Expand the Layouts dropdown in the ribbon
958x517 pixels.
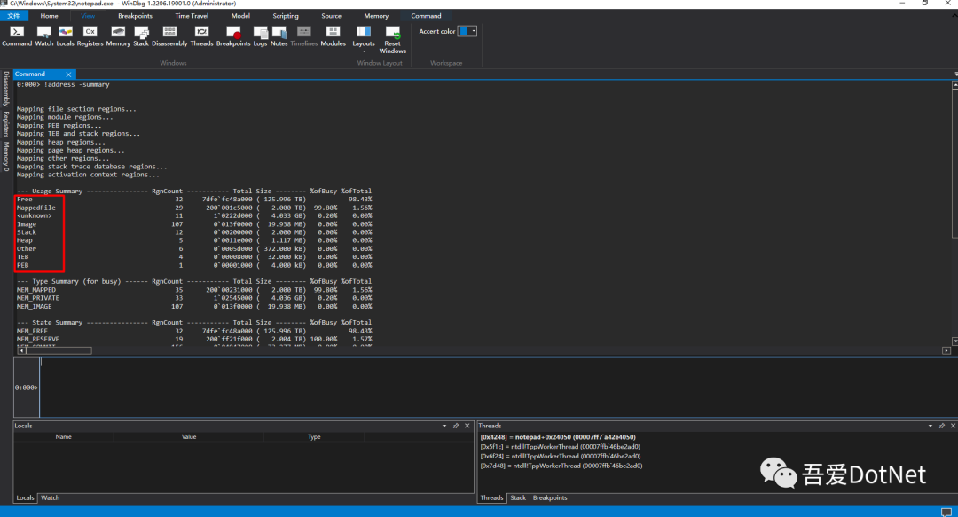coord(364,37)
